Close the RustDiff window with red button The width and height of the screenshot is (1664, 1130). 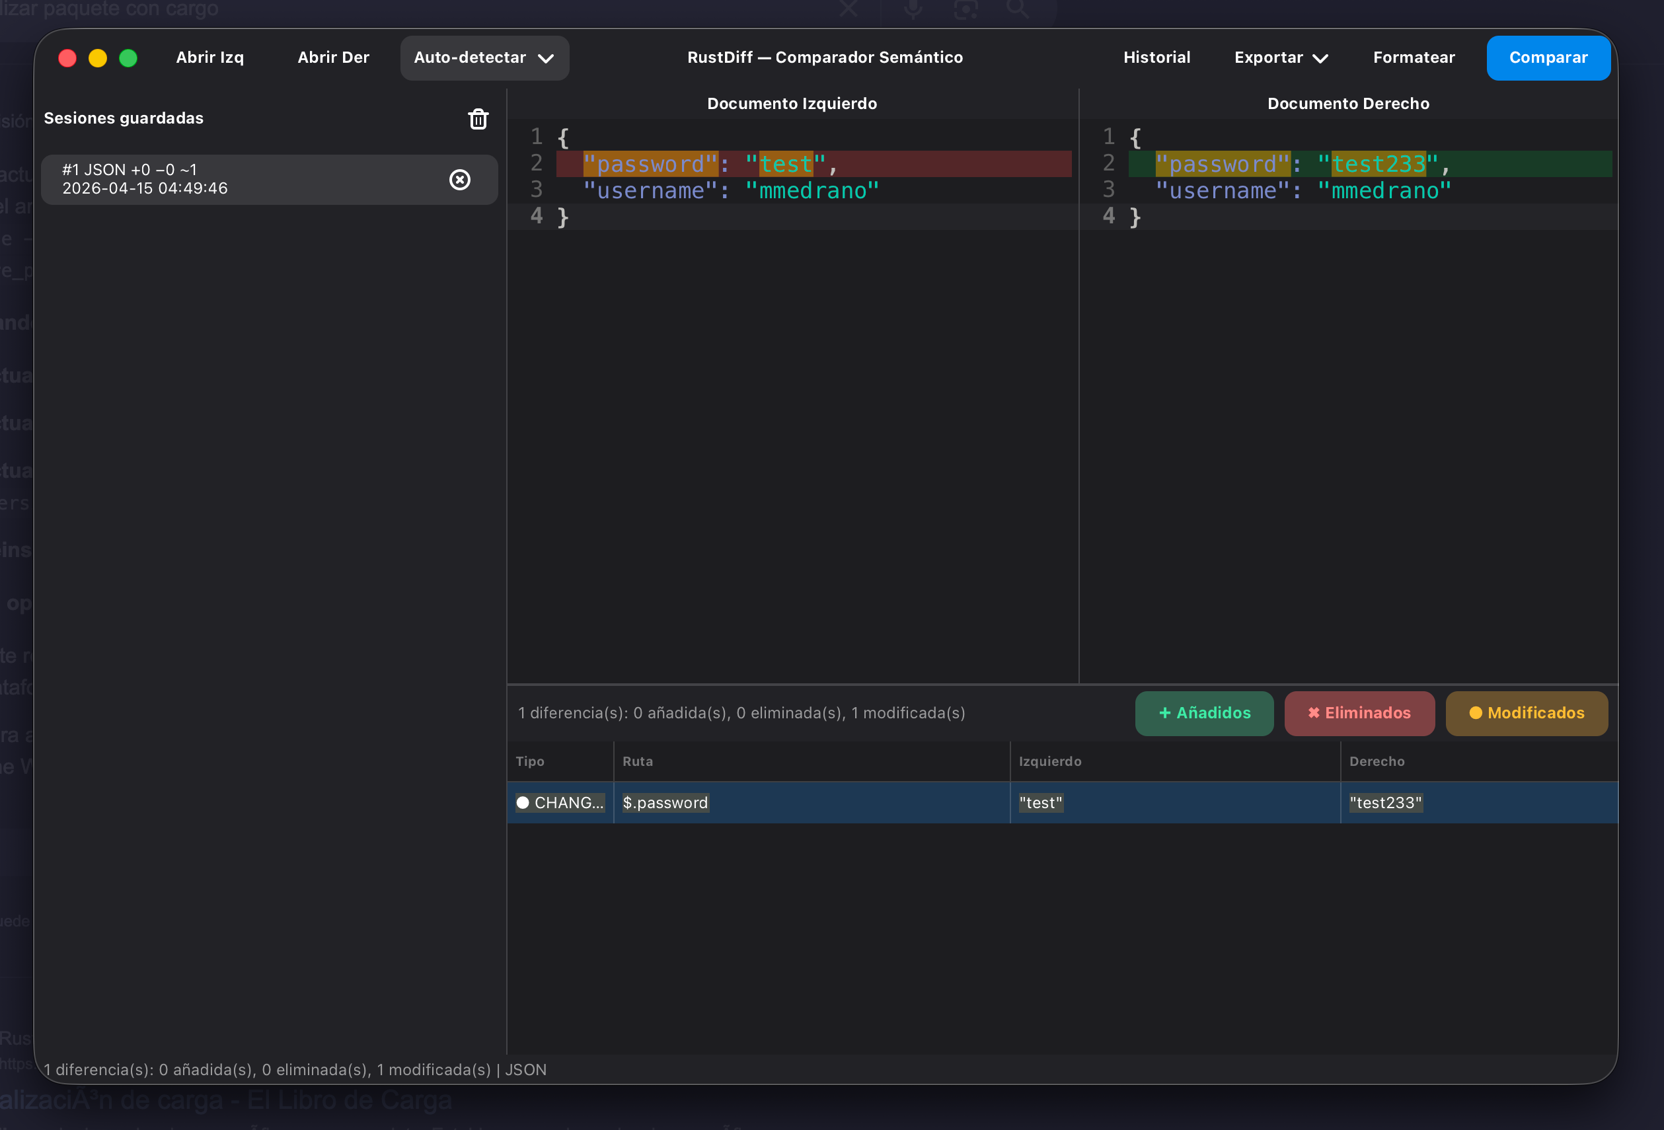point(67,58)
